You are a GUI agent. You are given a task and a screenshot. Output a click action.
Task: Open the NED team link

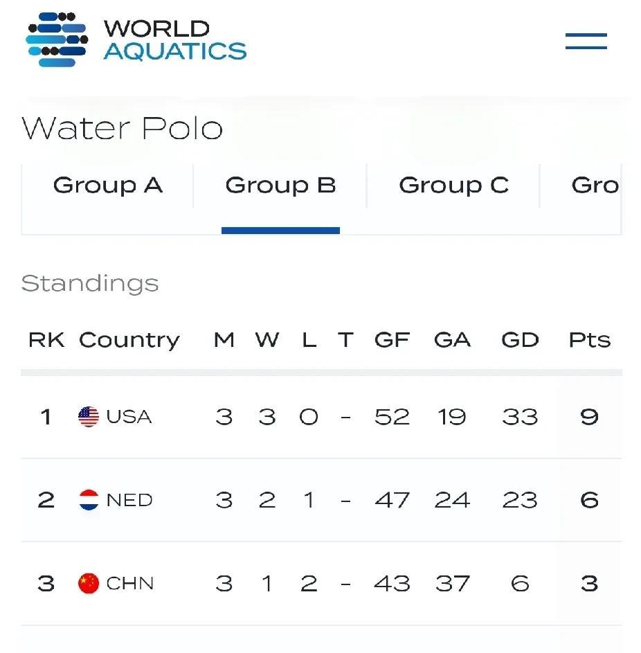[x=129, y=500]
